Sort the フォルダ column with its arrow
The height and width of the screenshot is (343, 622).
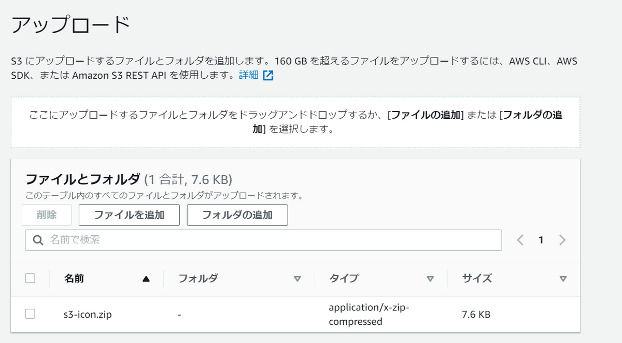(x=298, y=279)
